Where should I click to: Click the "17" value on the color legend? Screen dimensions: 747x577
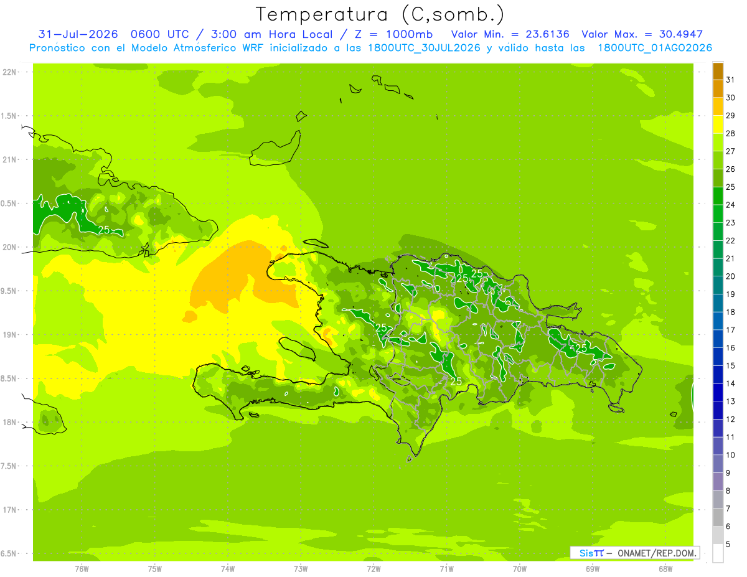point(731,330)
